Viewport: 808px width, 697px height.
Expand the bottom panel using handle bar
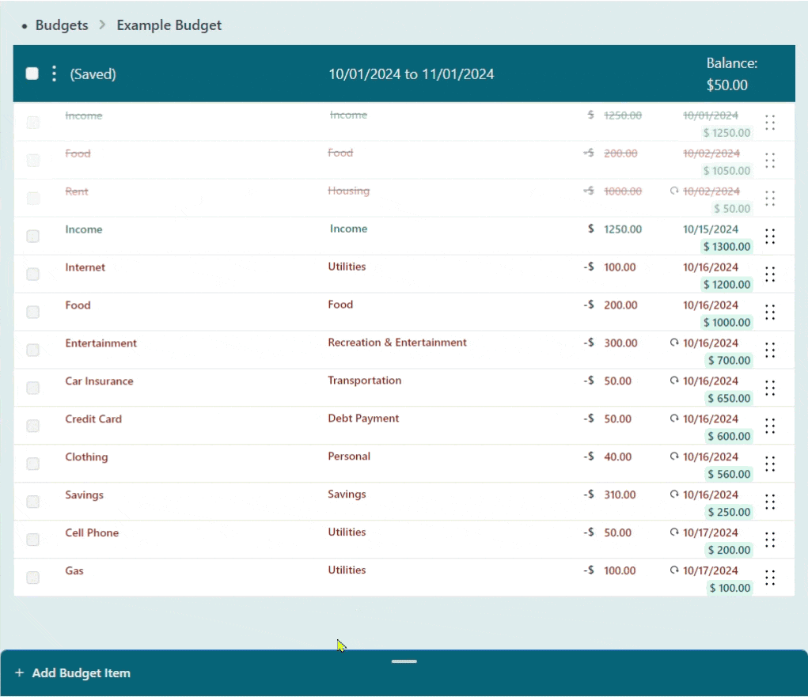(x=404, y=661)
